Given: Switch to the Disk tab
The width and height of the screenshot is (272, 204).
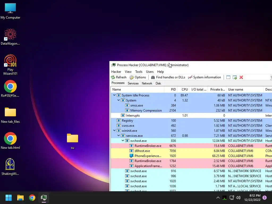Looking at the screenshot, I should 158,83.
